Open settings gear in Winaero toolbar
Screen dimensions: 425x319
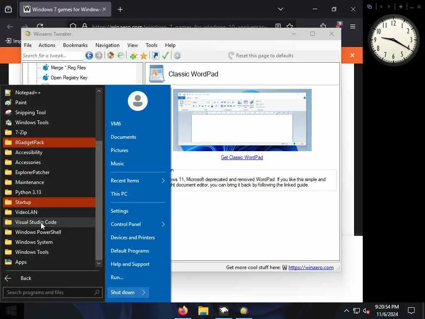pos(177,56)
